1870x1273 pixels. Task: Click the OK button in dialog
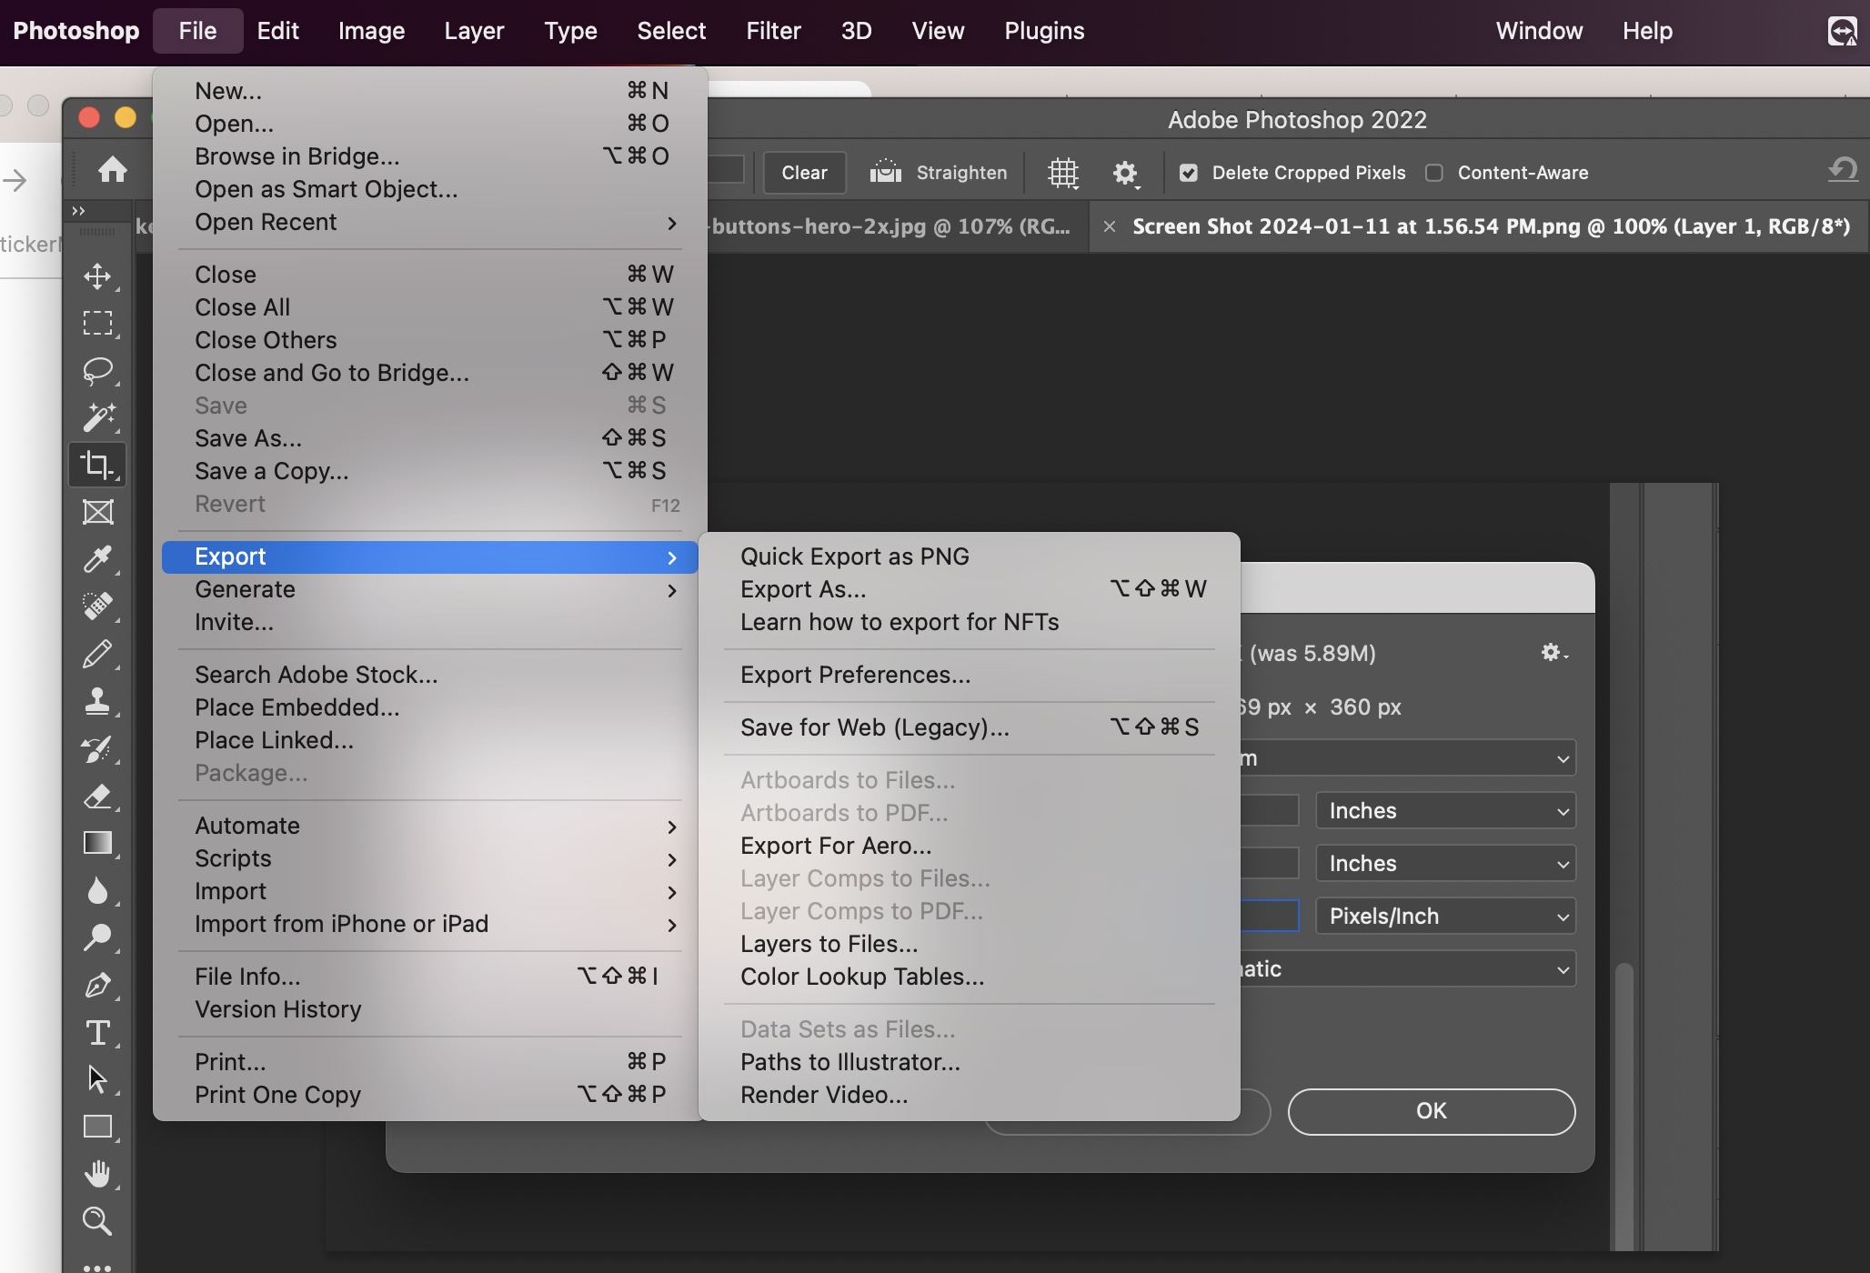click(1431, 1111)
